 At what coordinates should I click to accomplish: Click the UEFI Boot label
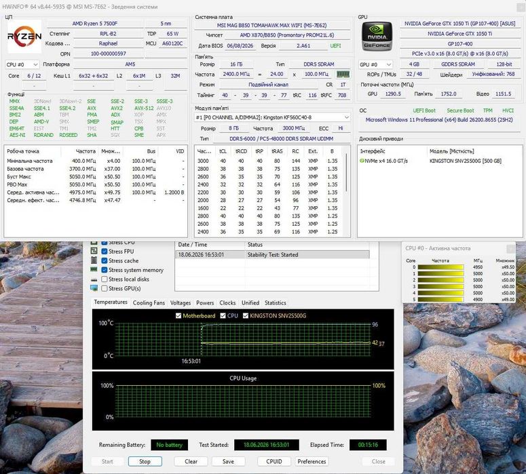(x=424, y=111)
